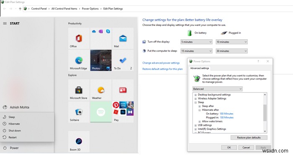
Task: Launch Microsoft Edge tile
Action: (x=79, y=60)
